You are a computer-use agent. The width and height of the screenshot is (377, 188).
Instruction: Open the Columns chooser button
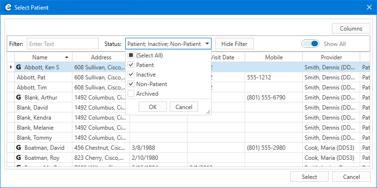pos(351,29)
